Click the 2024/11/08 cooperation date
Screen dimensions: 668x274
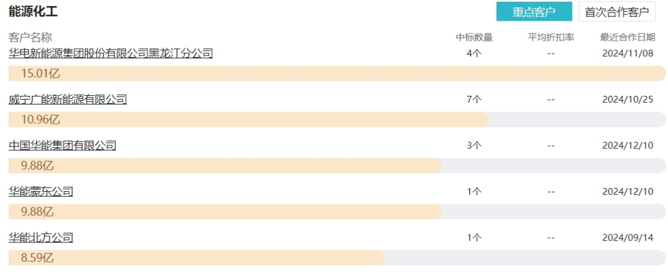pyautogui.click(x=627, y=53)
